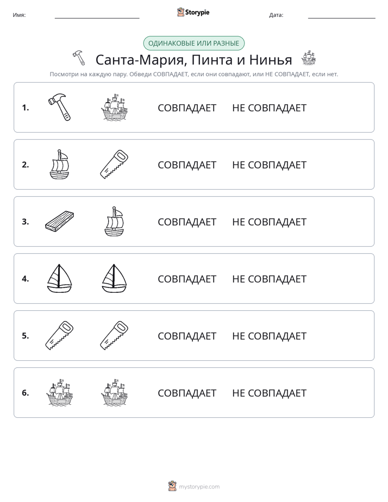The width and height of the screenshot is (388, 502).
Task: Click the wooden plank picture in row 3
Action: click(60, 221)
